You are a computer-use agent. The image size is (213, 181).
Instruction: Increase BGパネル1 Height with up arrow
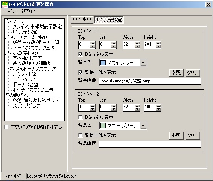tap(158, 43)
